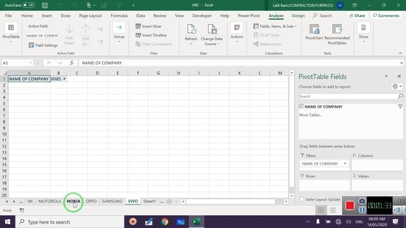Click the Active Field name box
The image size is (406, 228).
42,35
